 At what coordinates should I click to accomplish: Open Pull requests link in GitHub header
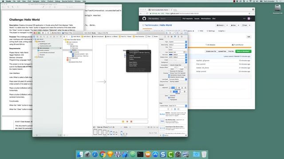(x=187, y=19)
